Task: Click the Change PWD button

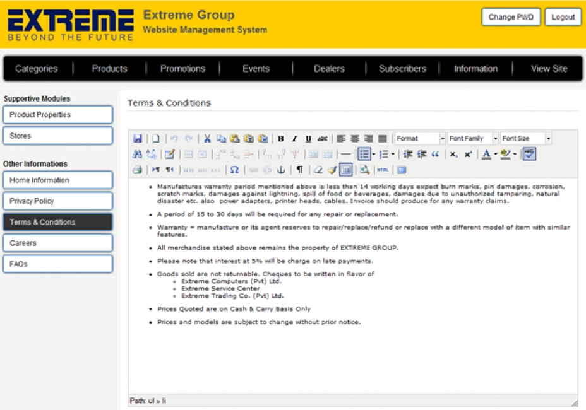Action: (x=511, y=17)
